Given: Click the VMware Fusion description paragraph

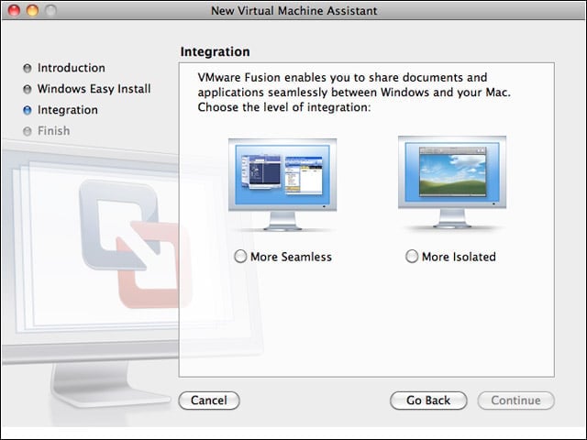Looking at the screenshot, I should tap(354, 93).
